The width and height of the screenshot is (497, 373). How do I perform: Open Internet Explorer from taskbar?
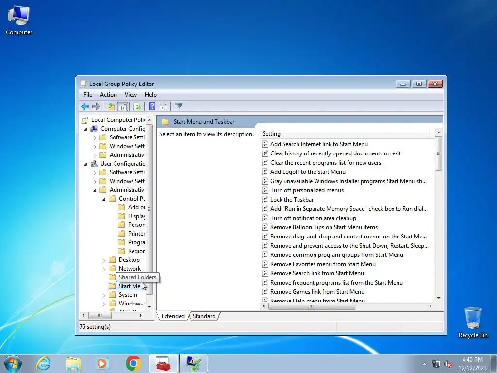pos(43,363)
